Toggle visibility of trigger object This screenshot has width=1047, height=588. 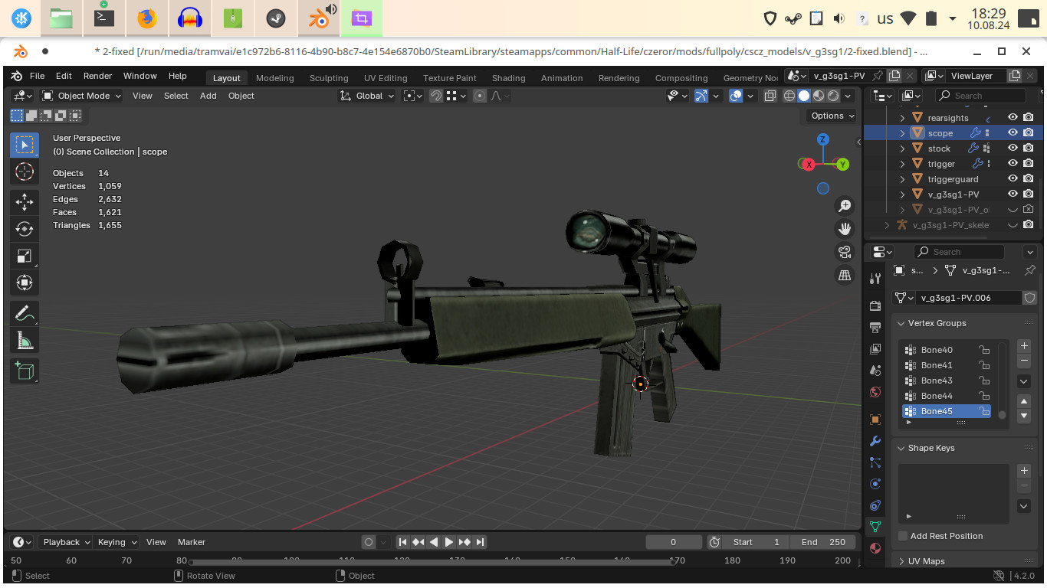click(1013, 164)
